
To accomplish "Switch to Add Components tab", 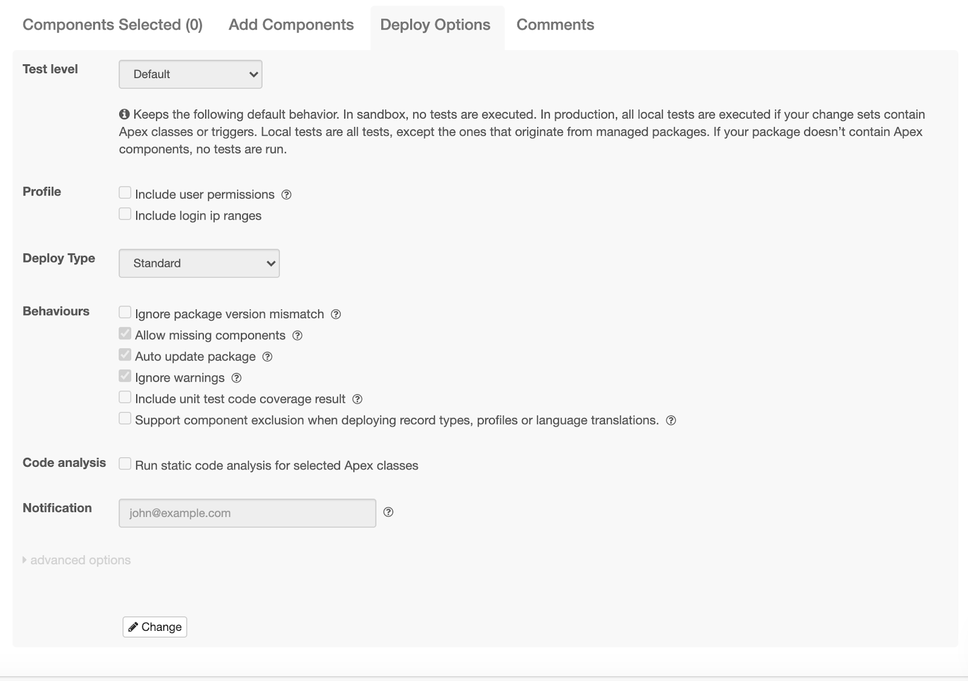I will 291,25.
